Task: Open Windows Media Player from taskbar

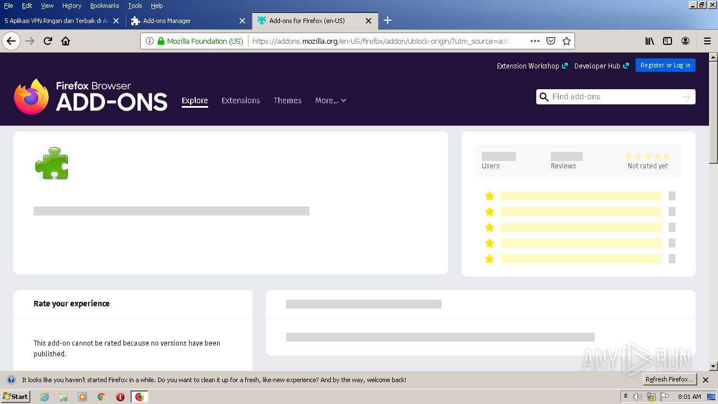Action: [82, 397]
